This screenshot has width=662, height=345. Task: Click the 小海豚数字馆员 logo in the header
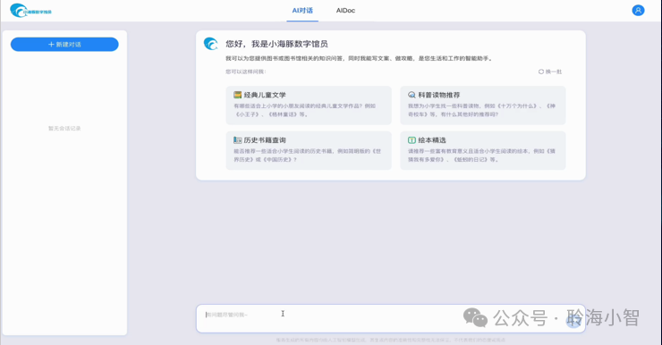click(30, 11)
